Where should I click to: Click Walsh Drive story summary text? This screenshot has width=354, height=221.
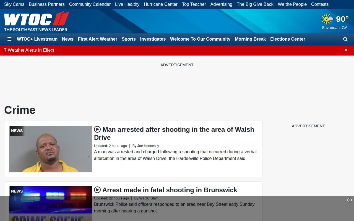pos(175,155)
